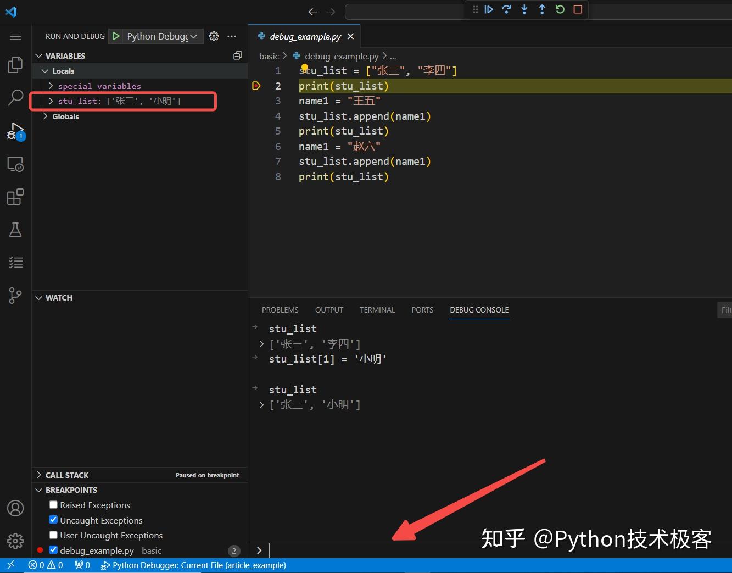Open the PROBLEMS panel tab
This screenshot has height=573, width=732.
point(280,309)
